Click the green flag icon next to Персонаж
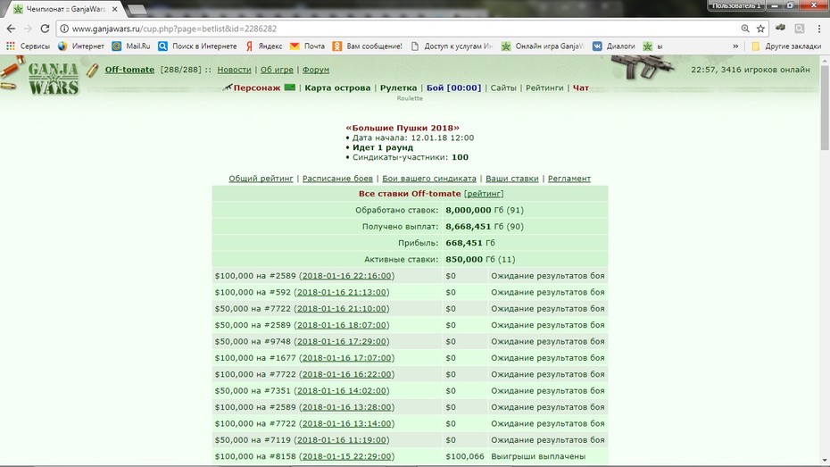Image resolution: width=830 pixels, height=467 pixels. (289, 87)
